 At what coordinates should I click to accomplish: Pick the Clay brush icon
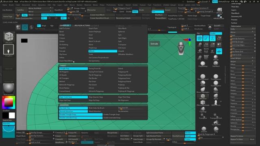click(x=216, y=129)
